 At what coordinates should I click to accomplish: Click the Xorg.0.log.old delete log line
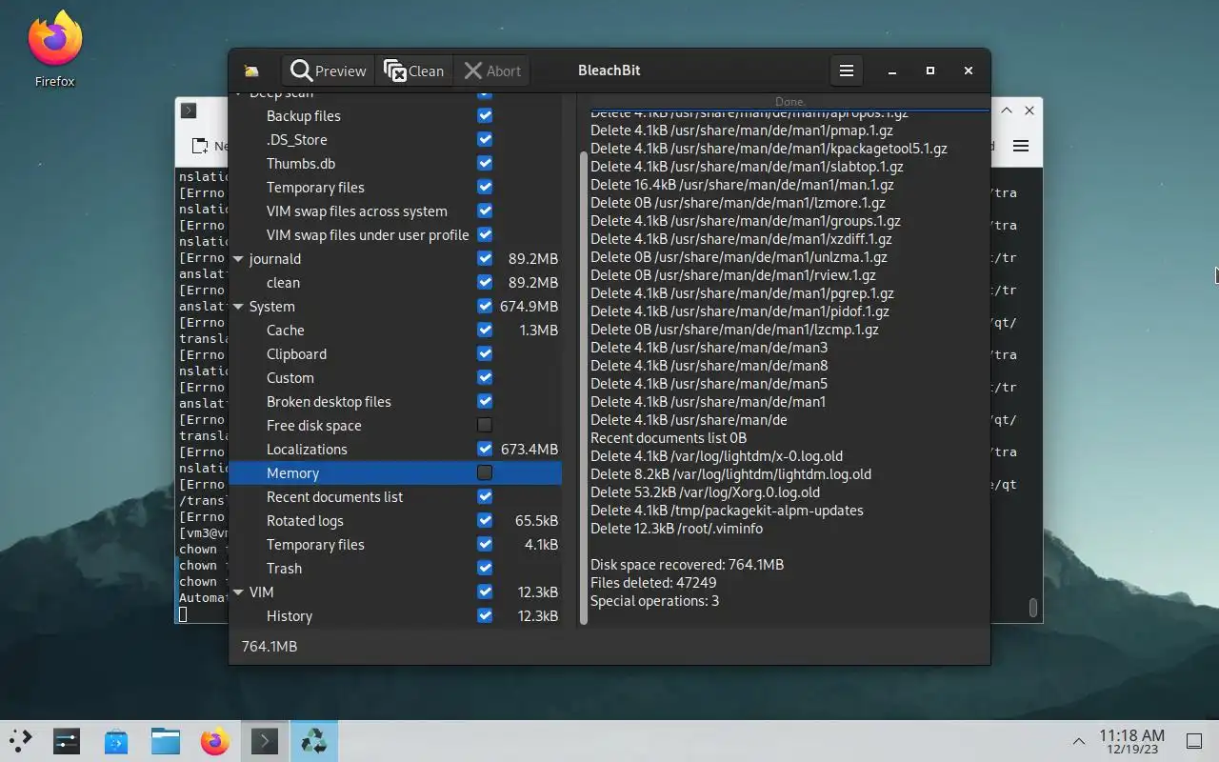705,491
